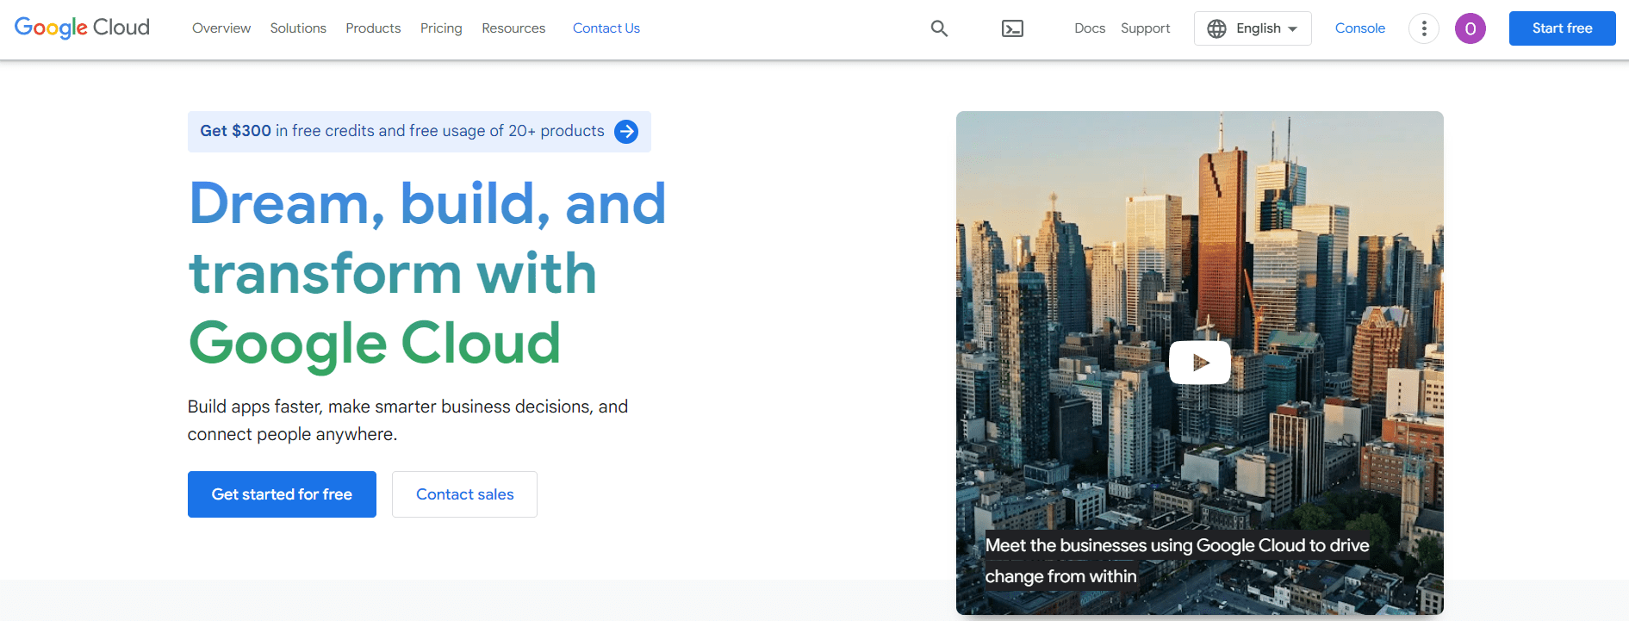Click the 'Build apps faster' description text
The width and height of the screenshot is (1629, 621).
[407, 420]
